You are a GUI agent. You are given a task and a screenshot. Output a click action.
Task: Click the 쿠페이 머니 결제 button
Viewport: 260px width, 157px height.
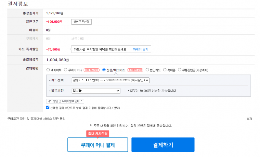click(98, 145)
